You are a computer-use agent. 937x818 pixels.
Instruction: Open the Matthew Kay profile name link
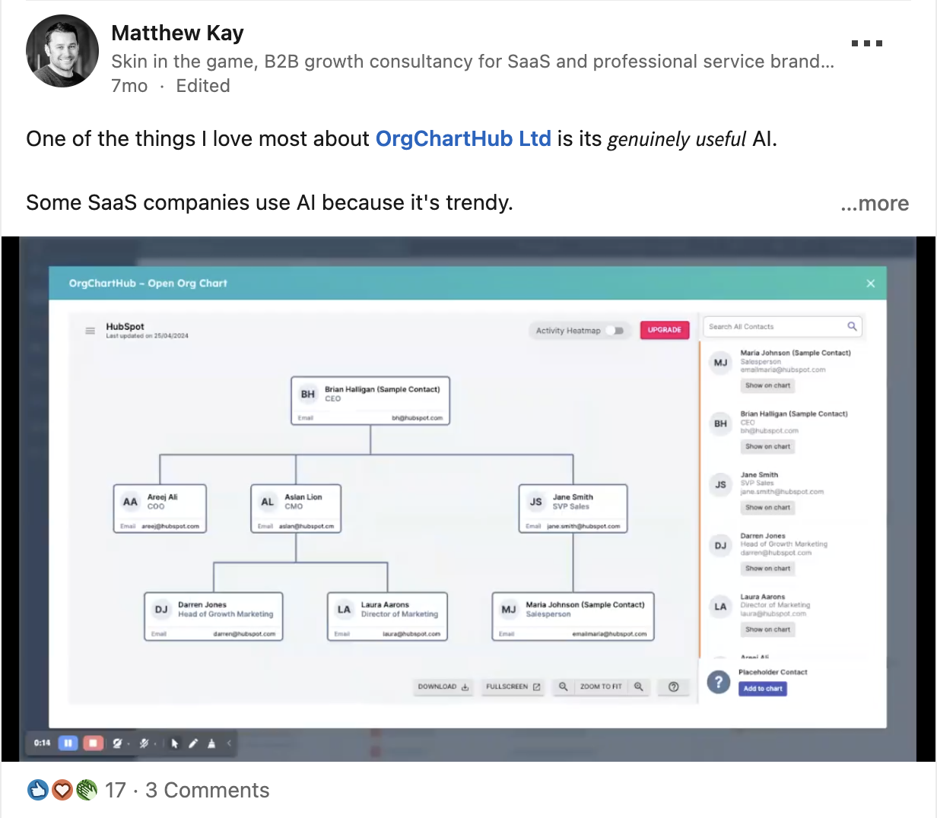177,33
